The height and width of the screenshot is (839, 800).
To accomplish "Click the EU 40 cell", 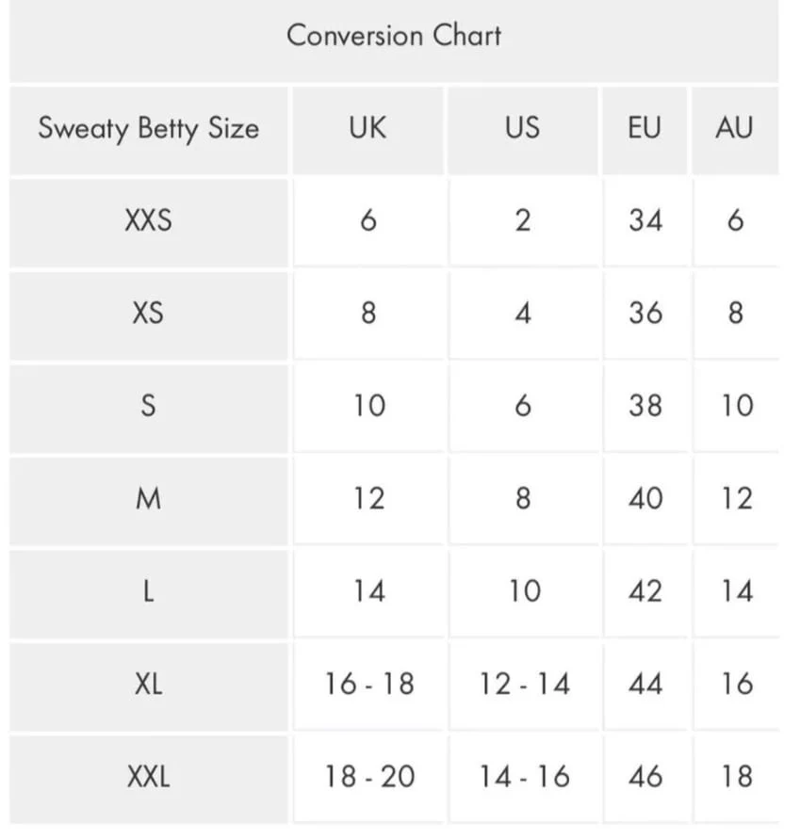I will click(645, 499).
